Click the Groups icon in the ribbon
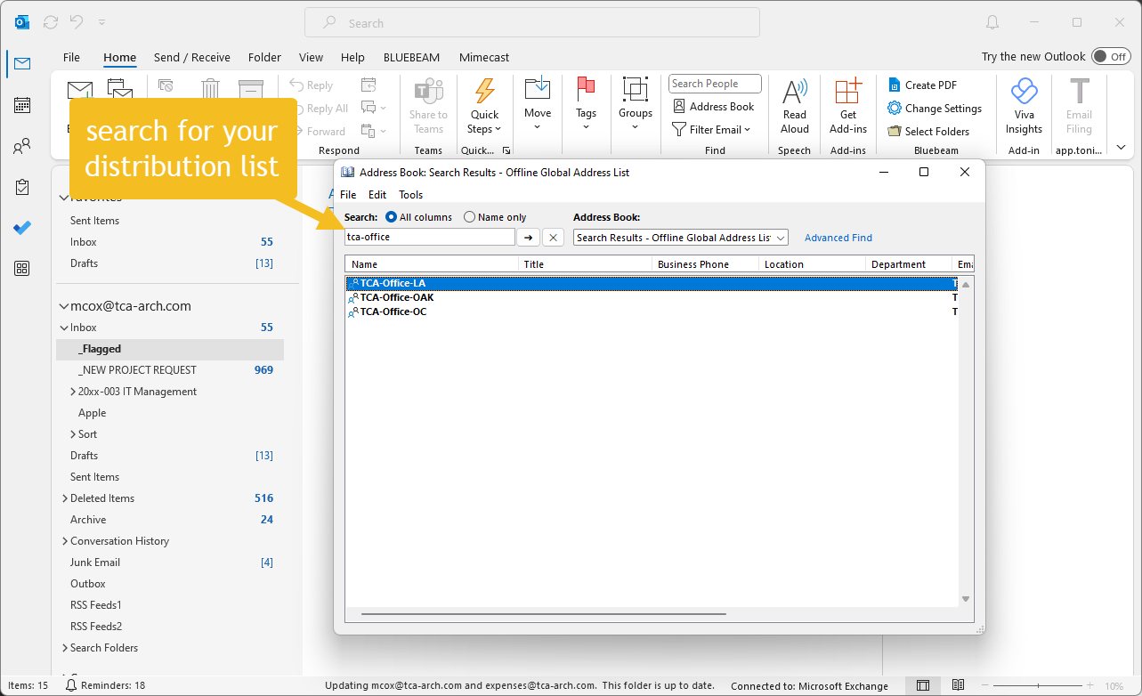 click(x=636, y=89)
